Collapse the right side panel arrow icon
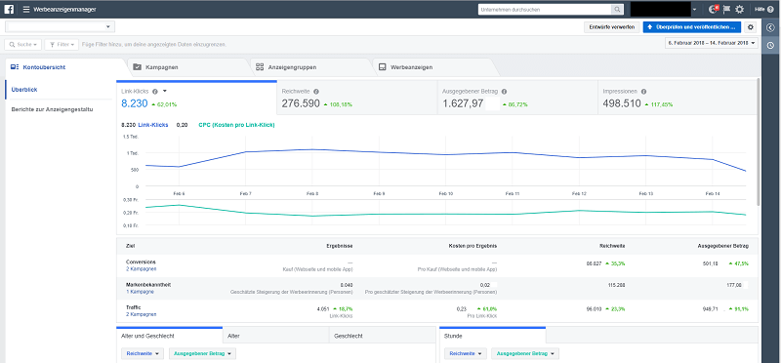 coord(770,28)
